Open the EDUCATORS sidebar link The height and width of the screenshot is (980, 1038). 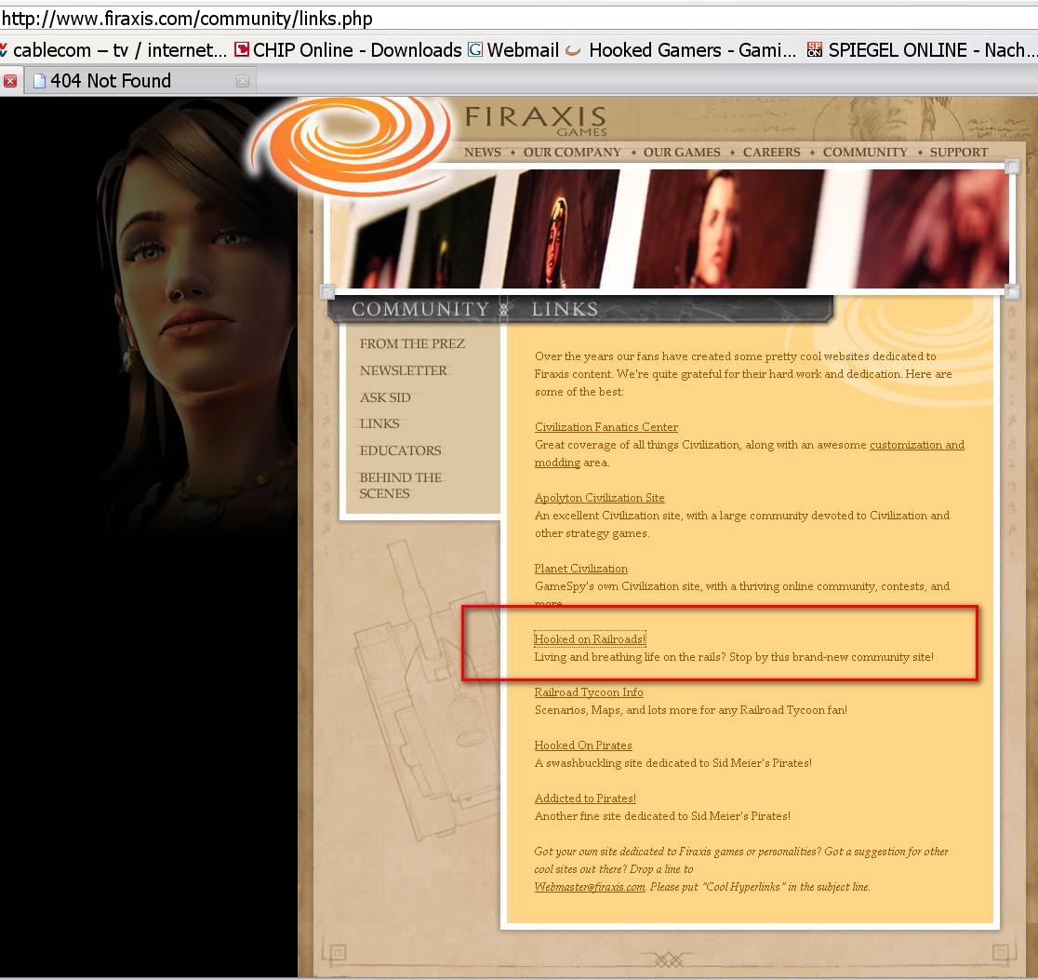401,450
